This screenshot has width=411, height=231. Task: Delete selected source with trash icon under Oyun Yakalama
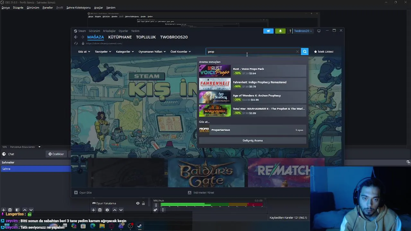[x=100, y=210]
